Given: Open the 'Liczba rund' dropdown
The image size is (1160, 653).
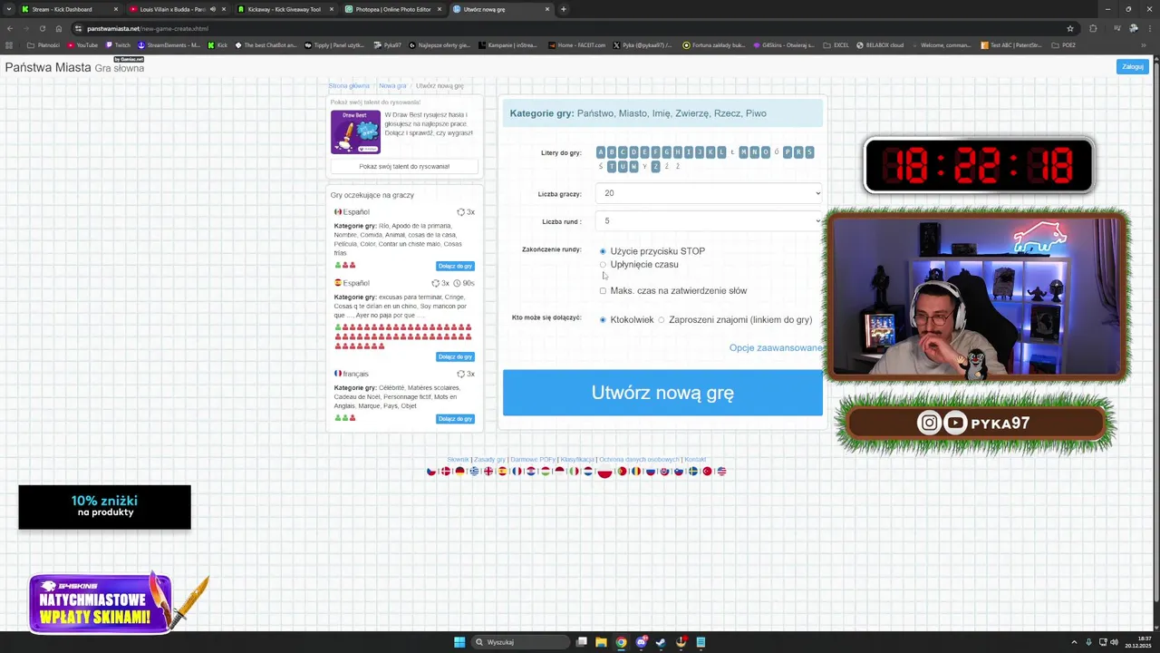Looking at the screenshot, I should pyautogui.click(x=709, y=221).
